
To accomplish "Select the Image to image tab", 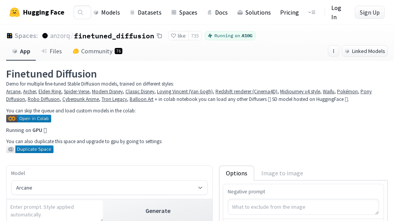I will point(282,173).
